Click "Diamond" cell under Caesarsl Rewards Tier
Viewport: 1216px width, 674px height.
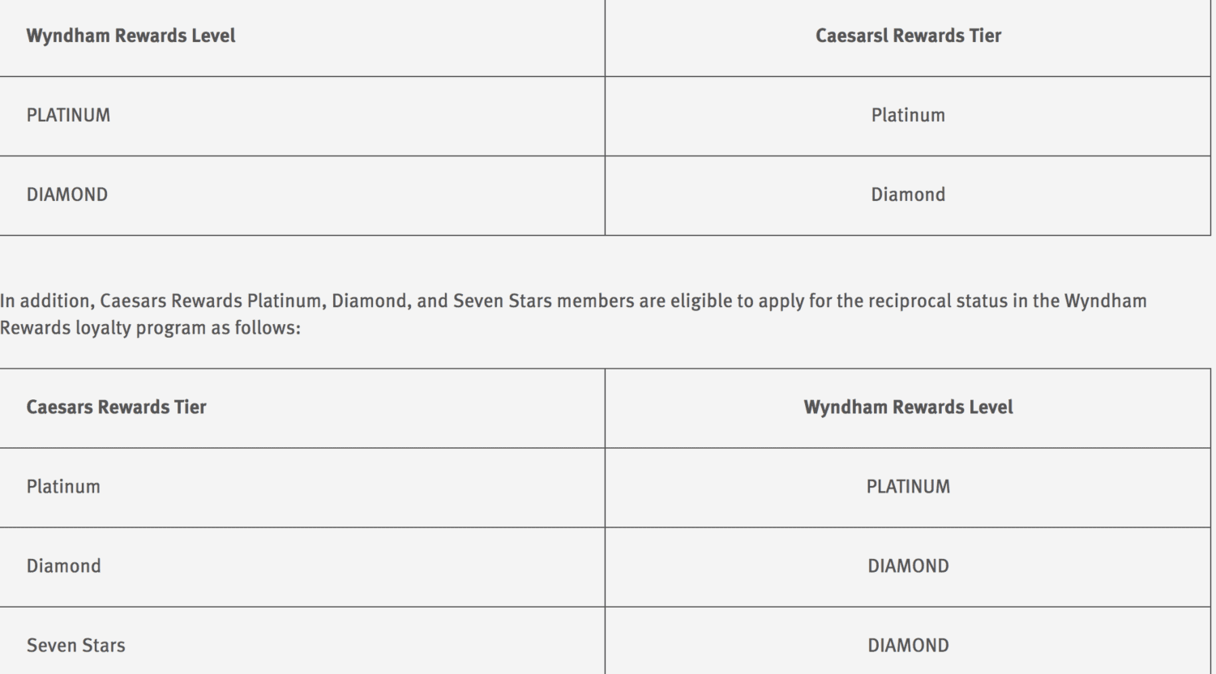908,194
